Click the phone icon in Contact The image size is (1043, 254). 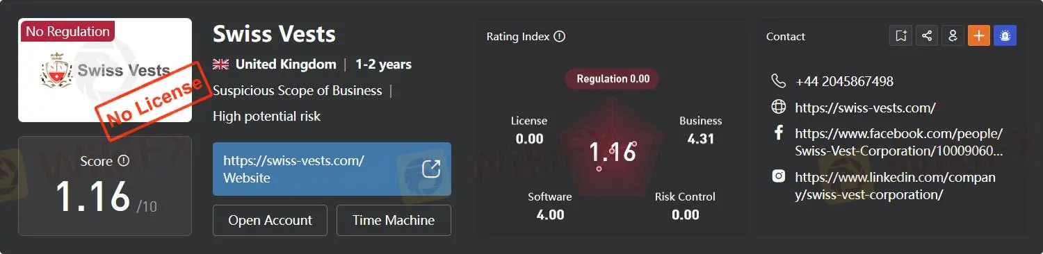779,81
